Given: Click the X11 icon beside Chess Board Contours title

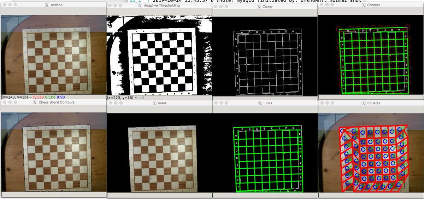Looking at the screenshot, I should 35,102.
